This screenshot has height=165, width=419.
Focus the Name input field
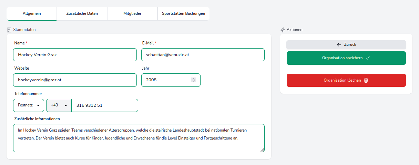(x=75, y=55)
